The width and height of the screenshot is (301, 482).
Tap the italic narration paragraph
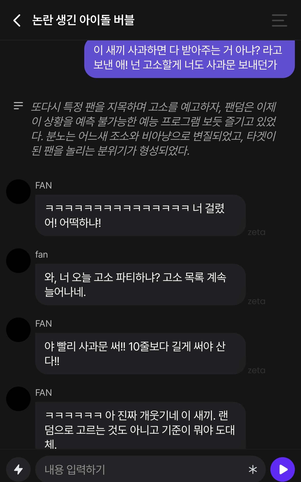pyautogui.click(x=154, y=128)
